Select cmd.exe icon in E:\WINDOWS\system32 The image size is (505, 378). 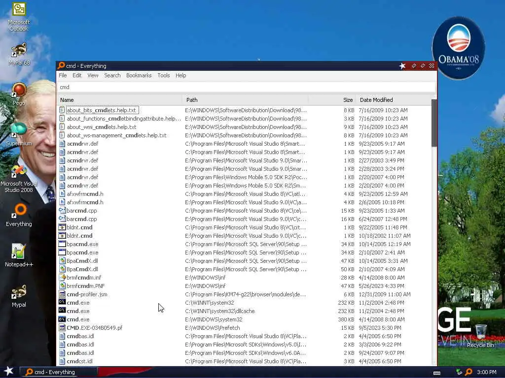point(62,319)
